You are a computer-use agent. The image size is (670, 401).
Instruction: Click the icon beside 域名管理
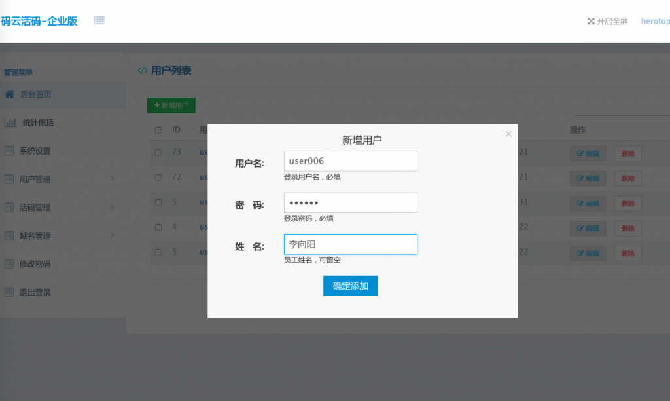[9, 235]
